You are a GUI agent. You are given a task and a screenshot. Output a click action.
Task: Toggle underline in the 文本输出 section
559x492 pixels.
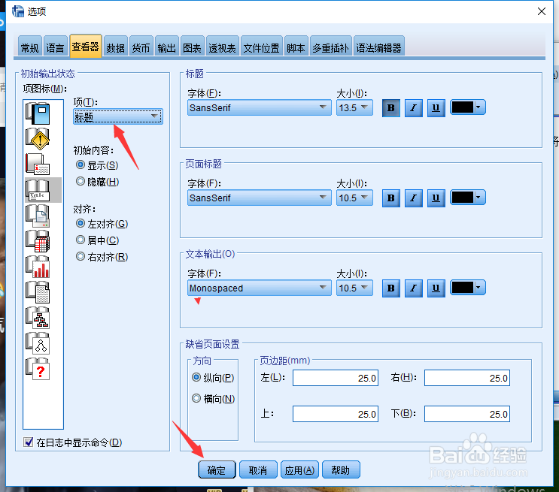[x=436, y=288]
